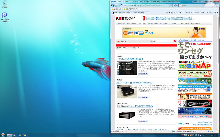Click the ワンセグ感度MAP banner
The image size is (220, 137).
[195, 56]
